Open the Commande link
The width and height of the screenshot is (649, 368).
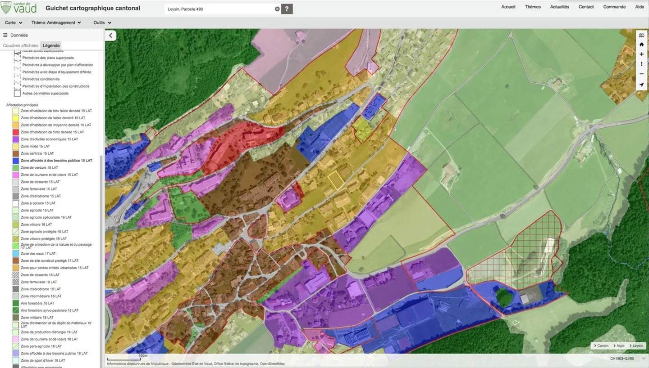point(614,7)
